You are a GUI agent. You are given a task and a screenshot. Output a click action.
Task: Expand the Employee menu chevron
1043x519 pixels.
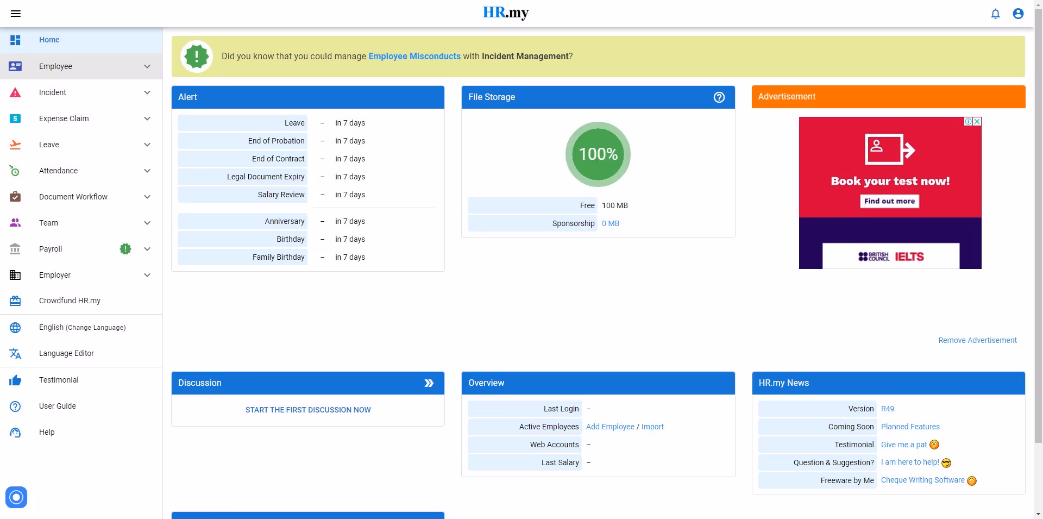(x=147, y=66)
